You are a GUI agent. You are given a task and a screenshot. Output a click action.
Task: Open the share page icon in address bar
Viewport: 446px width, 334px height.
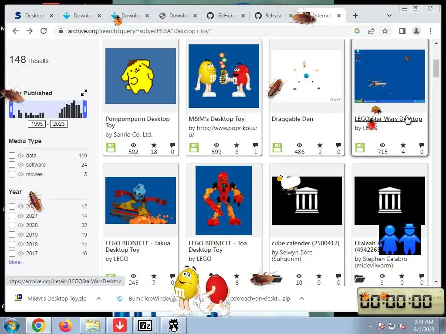(371, 31)
